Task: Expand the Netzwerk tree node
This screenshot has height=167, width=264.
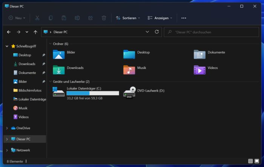Action: tap(7, 150)
